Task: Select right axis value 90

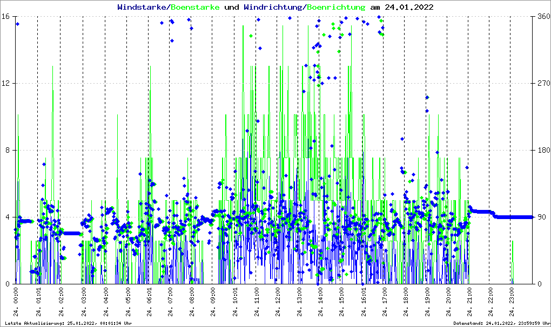Action: 542,217
